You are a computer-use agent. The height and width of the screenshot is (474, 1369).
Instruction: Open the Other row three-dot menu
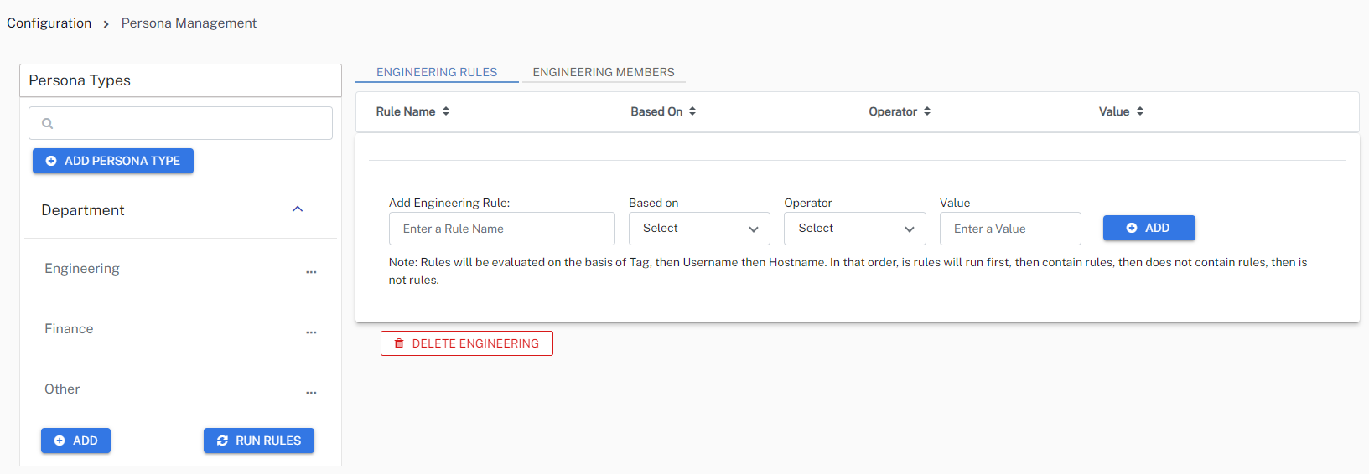click(311, 393)
